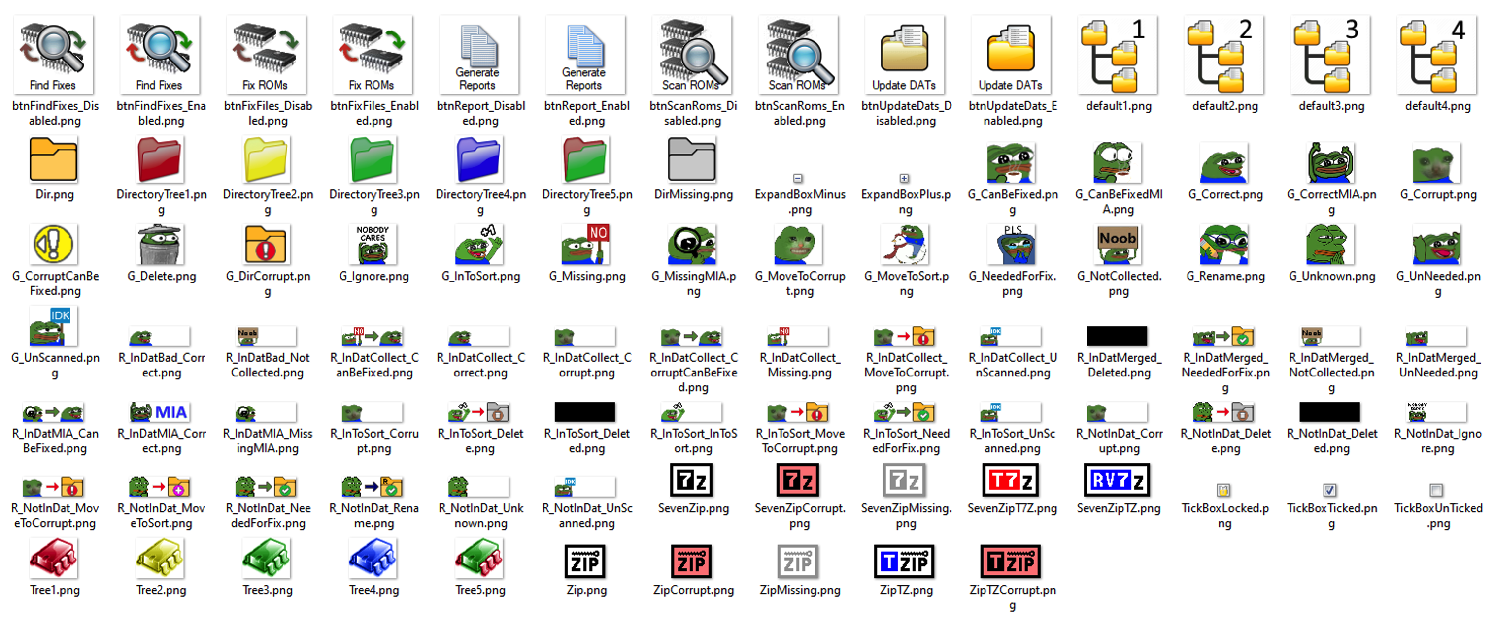Screen dimensions: 1494x626
Task: Click the ExpandBoxMinus.png minus box
Action: [x=798, y=178]
